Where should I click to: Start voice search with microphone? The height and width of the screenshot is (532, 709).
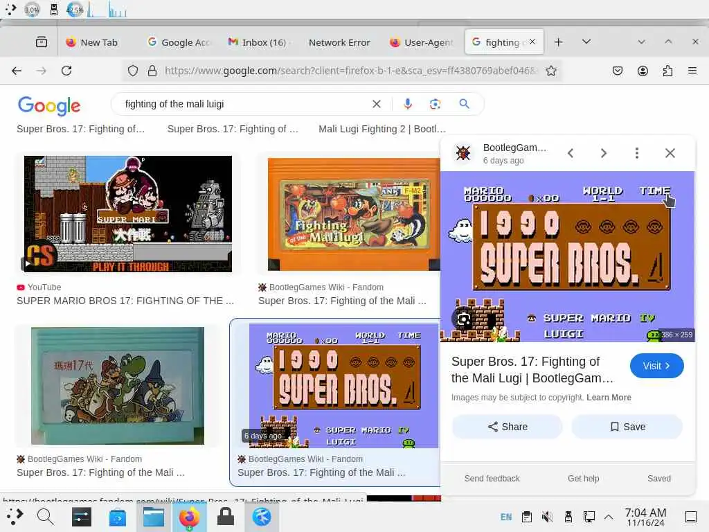coord(407,104)
